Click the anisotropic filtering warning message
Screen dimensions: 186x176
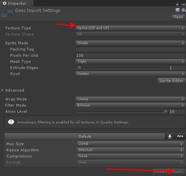[73, 122]
